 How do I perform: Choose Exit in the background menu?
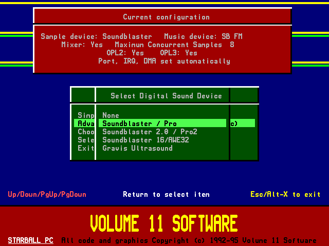tap(85, 148)
